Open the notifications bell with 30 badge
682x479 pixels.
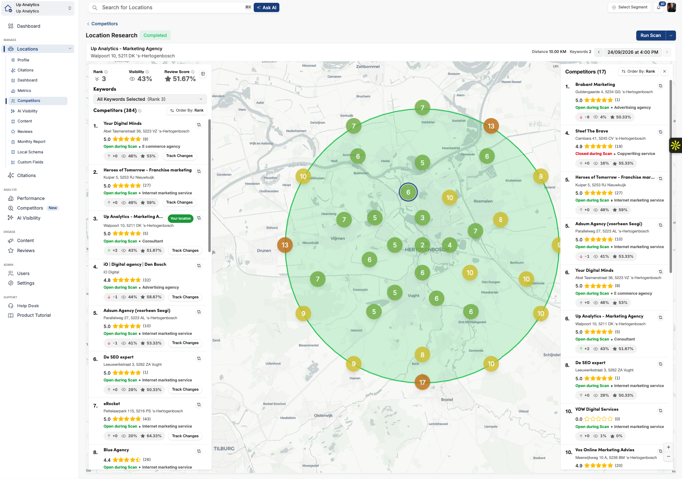tap(659, 7)
